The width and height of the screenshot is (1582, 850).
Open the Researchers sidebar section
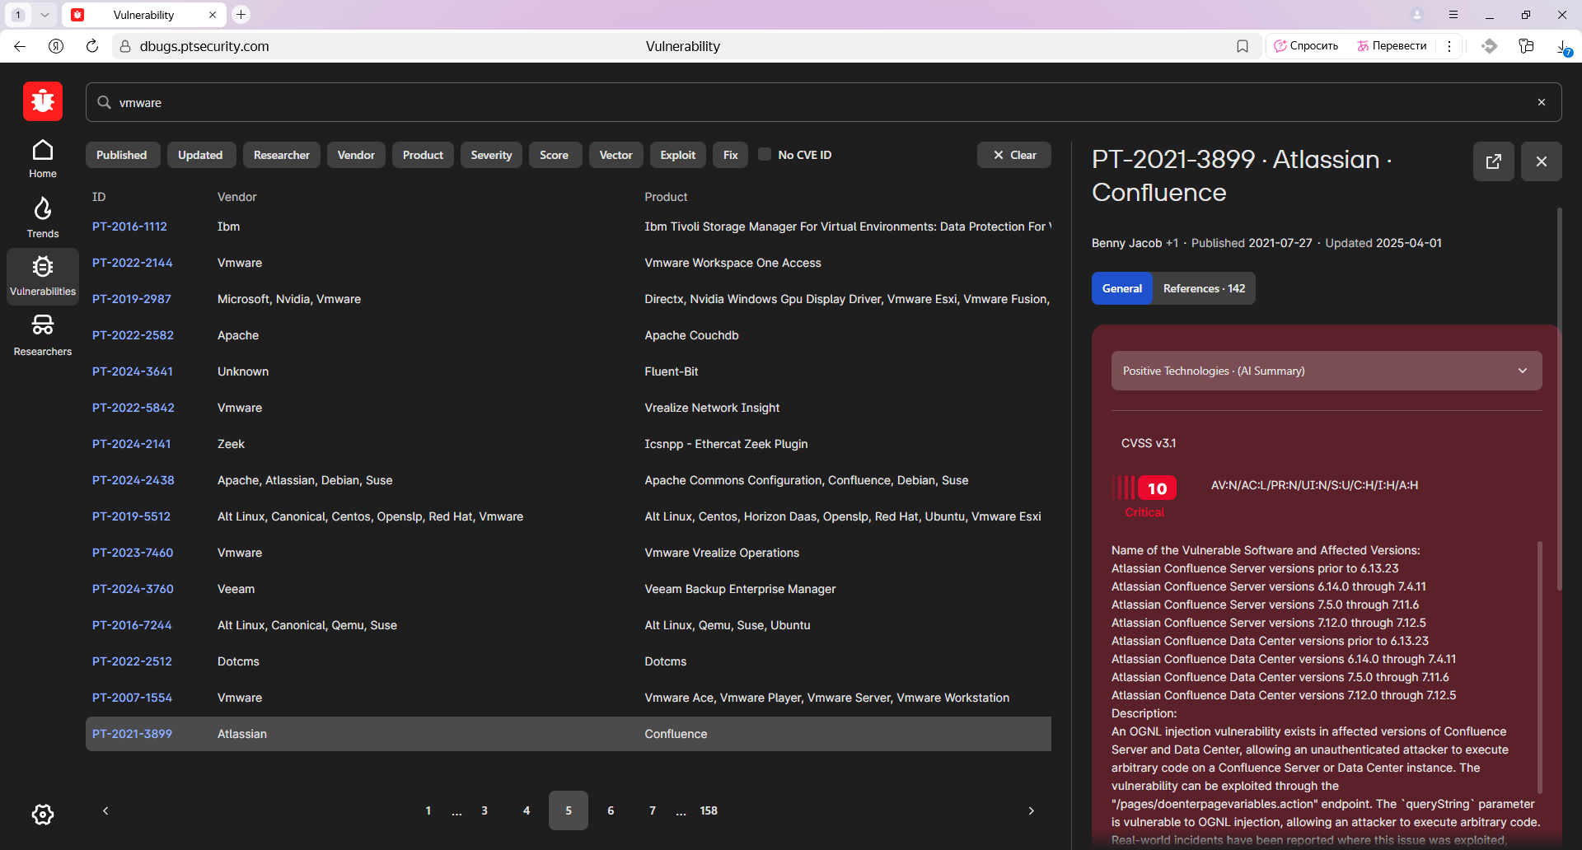click(43, 335)
